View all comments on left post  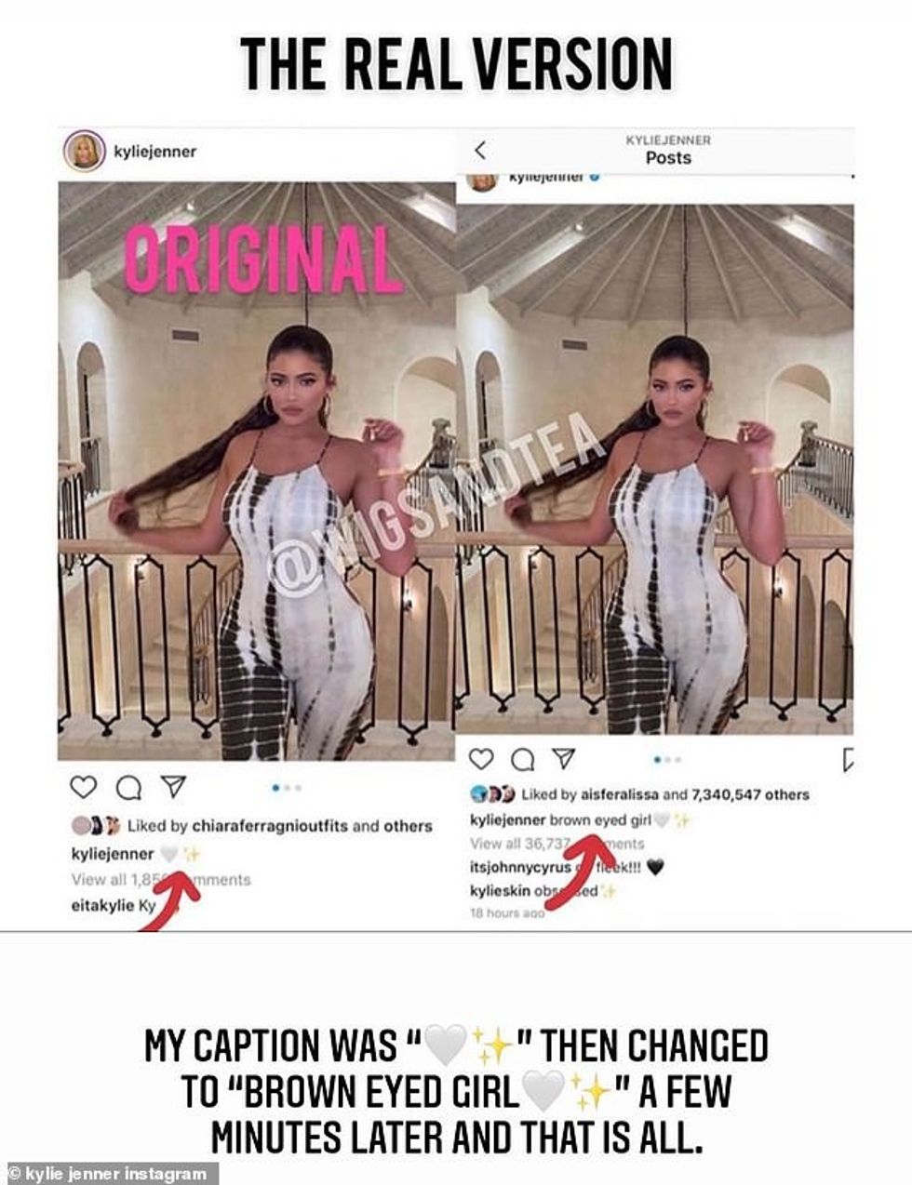coord(161,879)
